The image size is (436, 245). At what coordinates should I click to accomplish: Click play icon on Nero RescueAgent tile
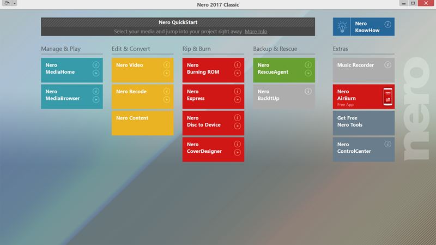point(308,73)
